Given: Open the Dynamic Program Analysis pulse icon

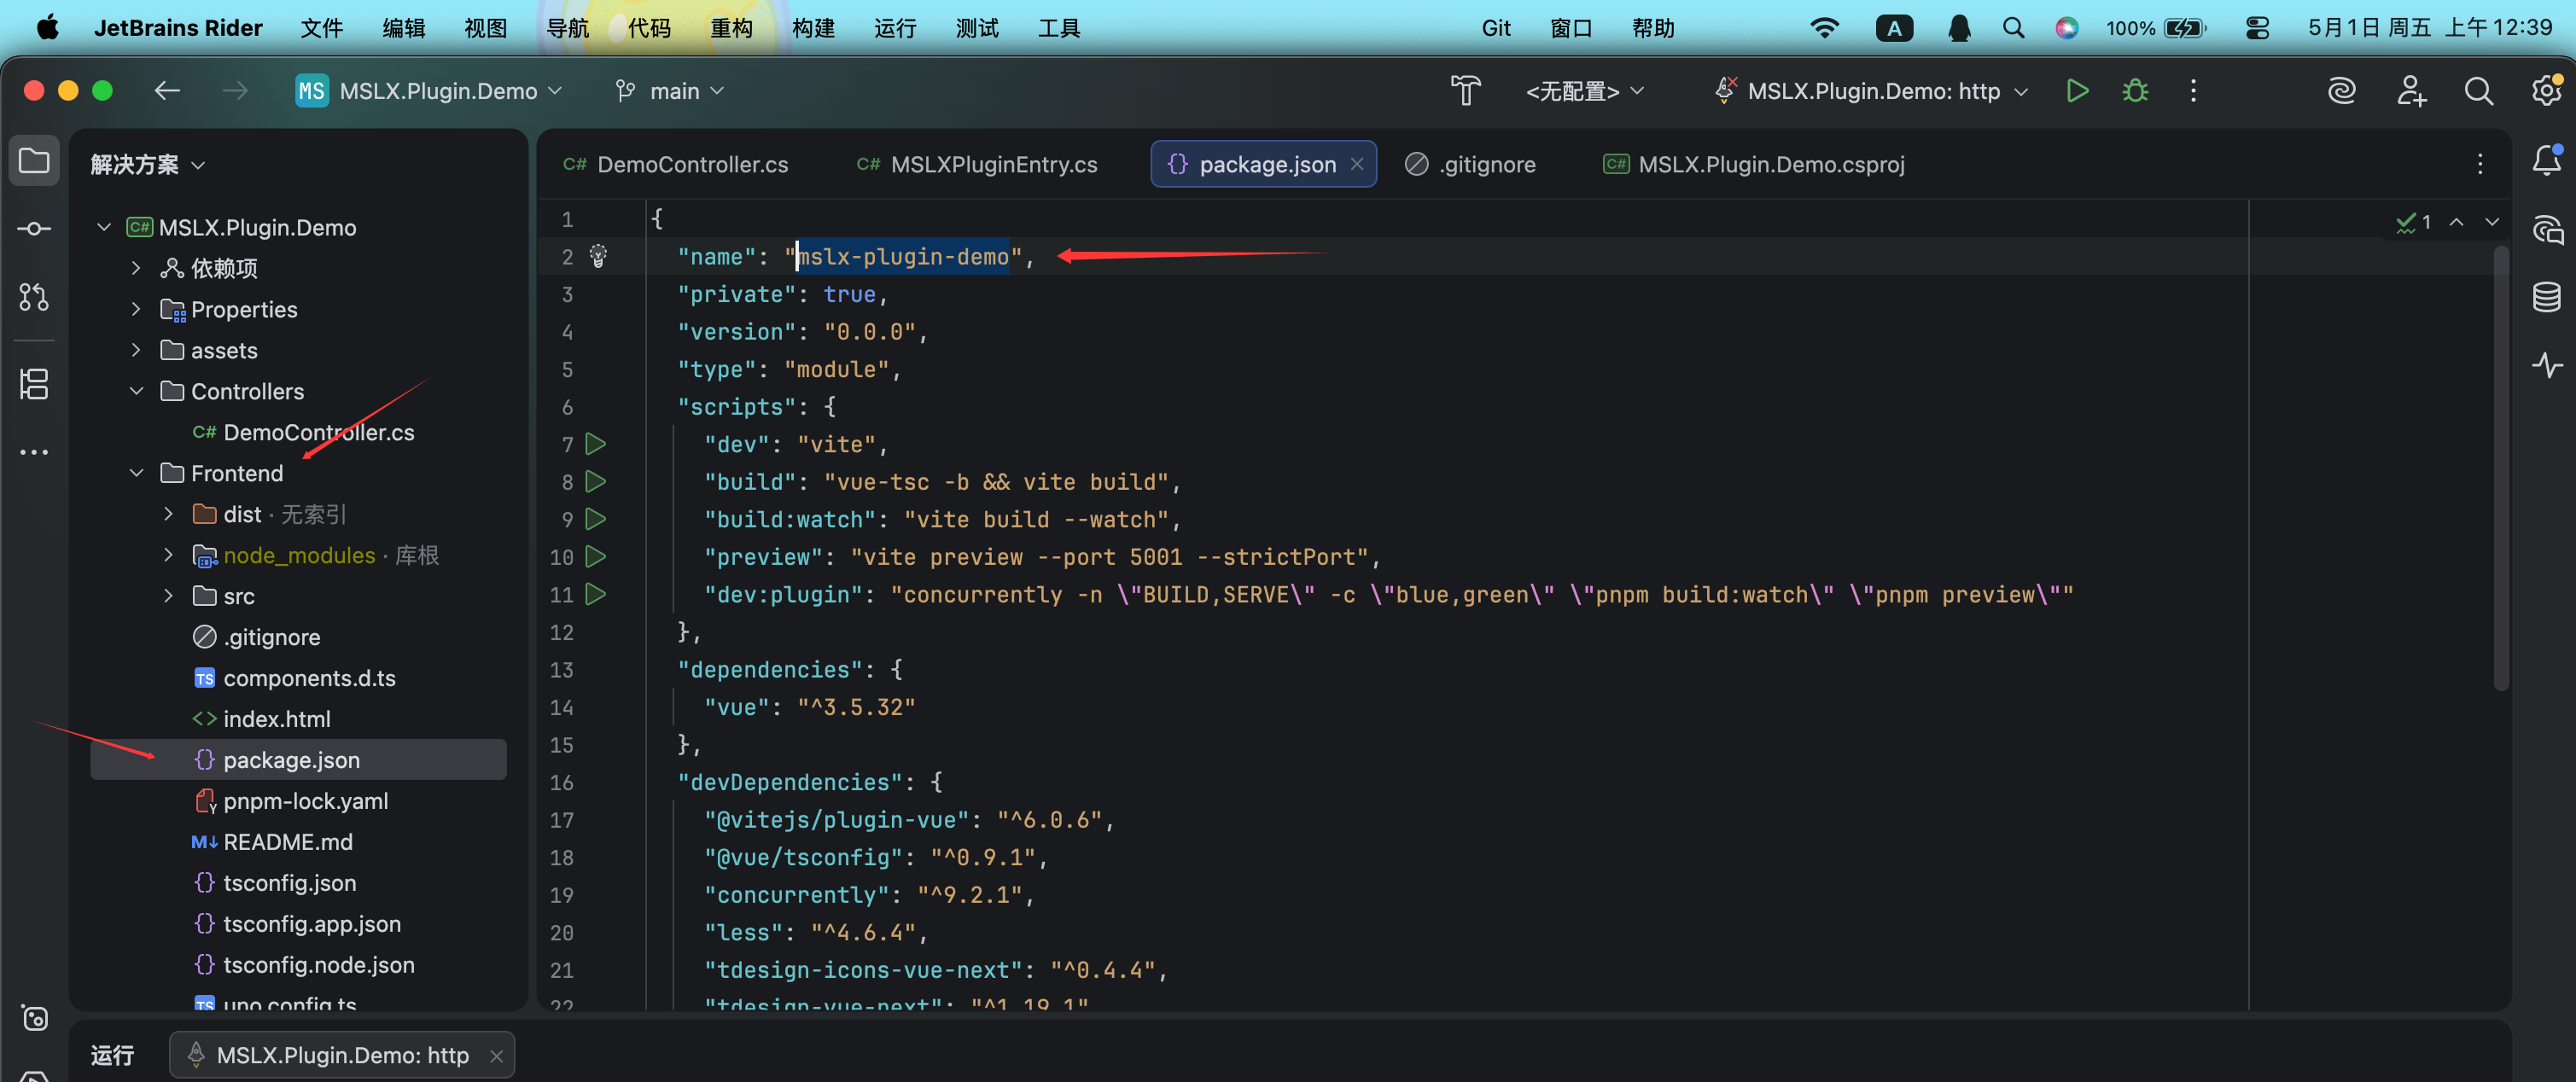Looking at the screenshot, I should 2547,365.
